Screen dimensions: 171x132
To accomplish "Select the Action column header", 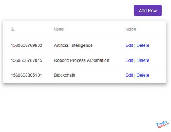I will 131,29.
